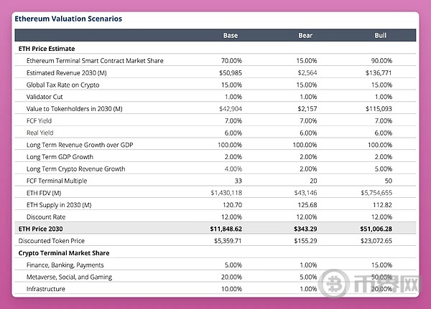431x309 pixels.
Task: Select the $1,430,118 FDV value
Action: 226,193
